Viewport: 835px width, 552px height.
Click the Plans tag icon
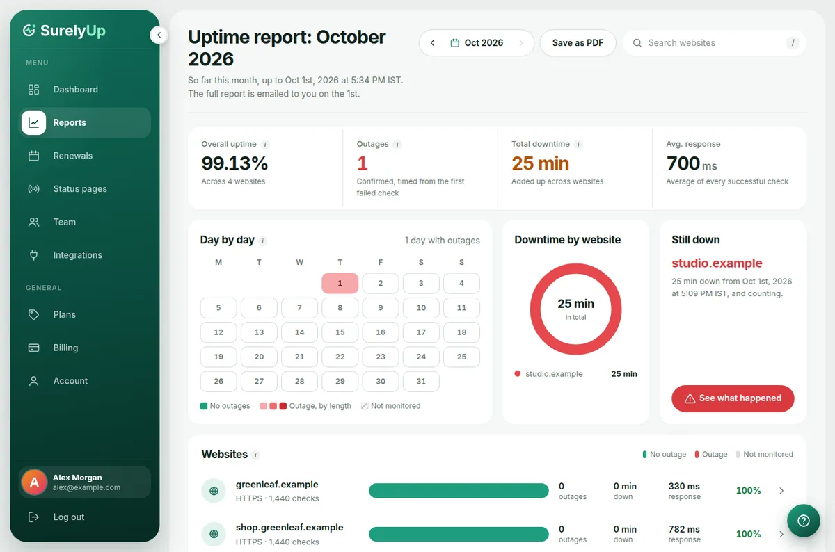(x=33, y=315)
